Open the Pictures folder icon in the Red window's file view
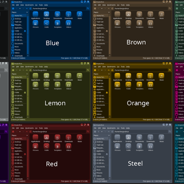 pyautogui.click(x=35, y=146)
